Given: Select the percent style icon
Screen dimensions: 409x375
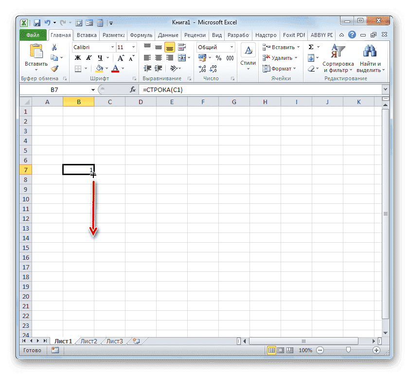Looking at the screenshot, I should tap(218, 57).
